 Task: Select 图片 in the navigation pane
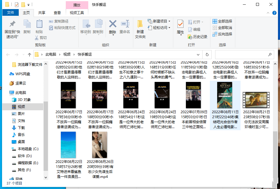coord(18,114)
